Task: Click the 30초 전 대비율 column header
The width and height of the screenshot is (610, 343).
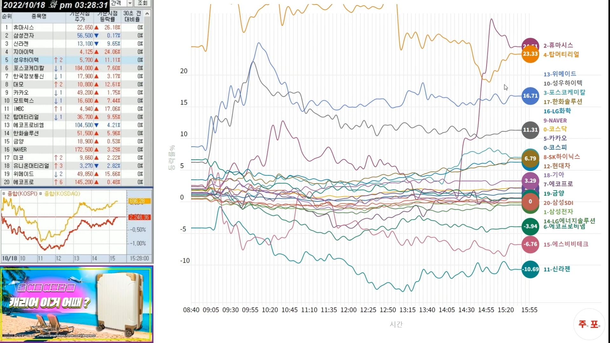Action: (x=132, y=16)
